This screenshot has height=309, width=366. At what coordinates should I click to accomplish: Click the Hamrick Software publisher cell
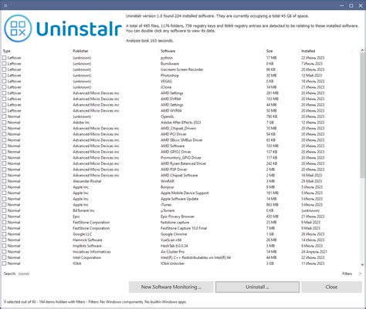[87, 240]
